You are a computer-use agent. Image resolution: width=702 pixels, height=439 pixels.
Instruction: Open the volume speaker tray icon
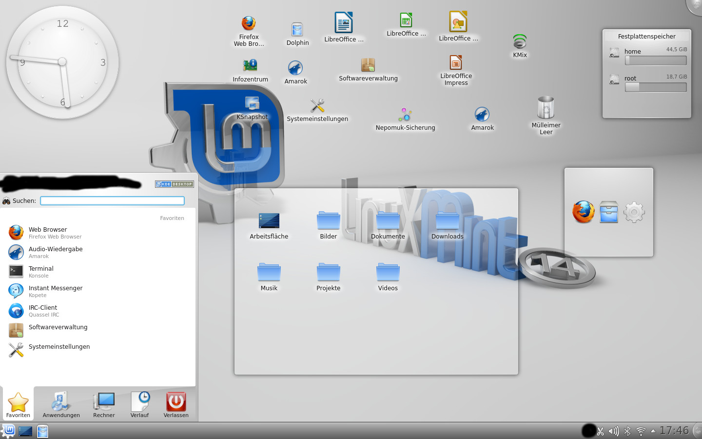[614, 431]
